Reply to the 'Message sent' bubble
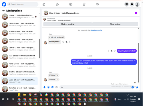 67,42
